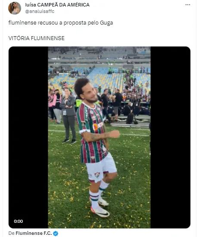Click the player's striped jersey in the video

91,133
